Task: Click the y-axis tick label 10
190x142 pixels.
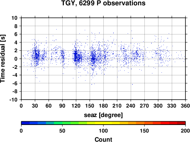Action: (x=14, y=18)
